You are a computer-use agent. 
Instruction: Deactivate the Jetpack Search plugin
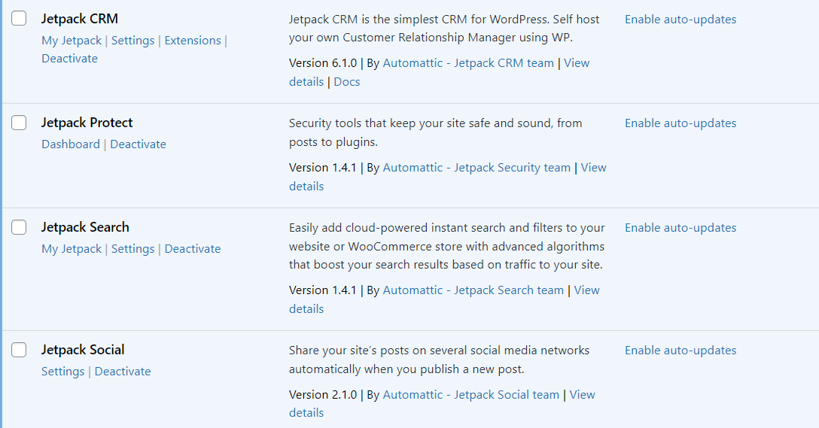[193, 249]
